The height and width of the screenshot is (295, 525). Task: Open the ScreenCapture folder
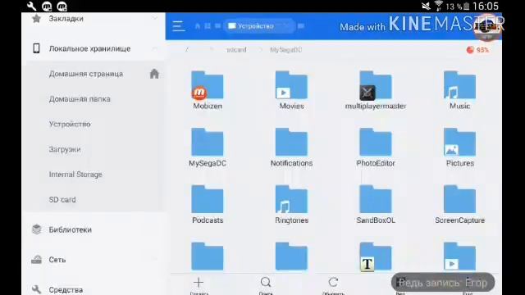(459, 205)
